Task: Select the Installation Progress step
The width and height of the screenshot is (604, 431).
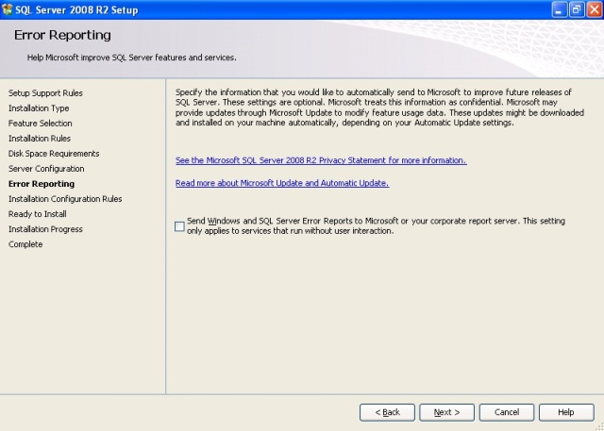Action: click(x=45, y=229)
